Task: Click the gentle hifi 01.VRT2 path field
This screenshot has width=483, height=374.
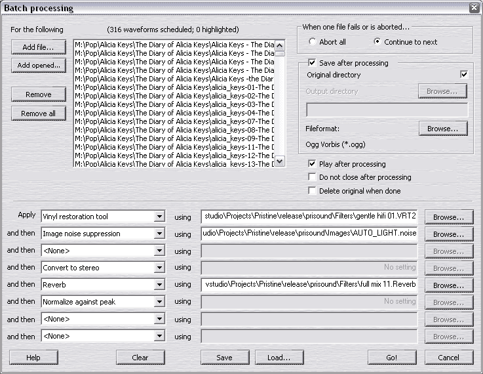Action: pyautogui.click(x=309, y=217)
